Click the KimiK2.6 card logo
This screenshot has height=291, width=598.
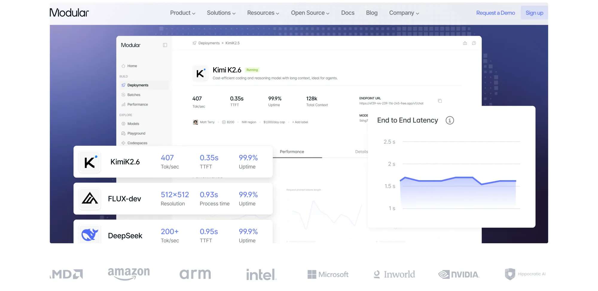pyautogui.click(x=89, y=162)
